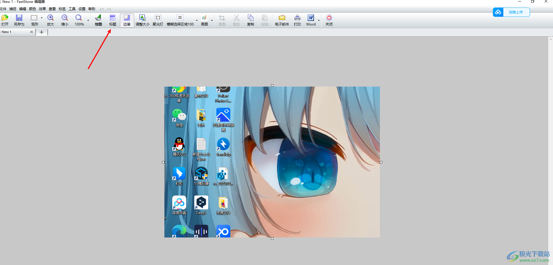Expand the Word output dropdown arrow
This screenshot has width=553, height=265.
pos(319,20)
